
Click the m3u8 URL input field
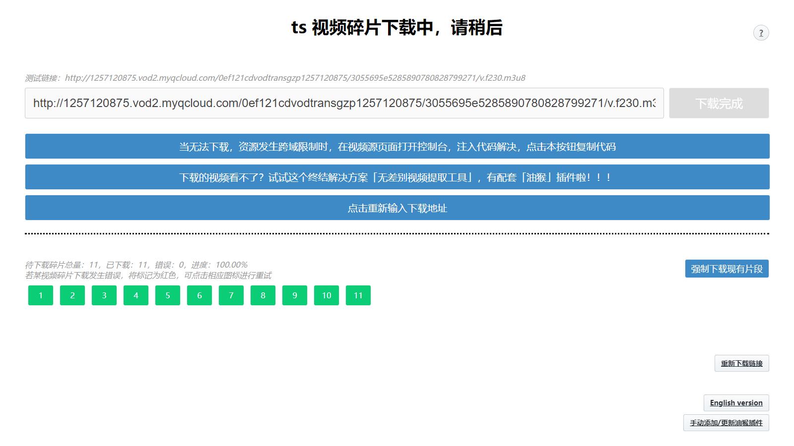point(344,103)
